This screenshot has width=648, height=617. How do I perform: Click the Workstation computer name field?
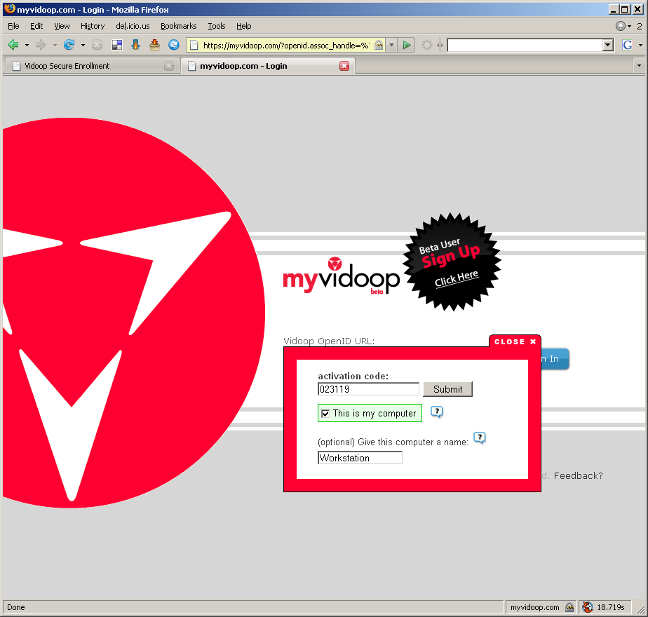(x=360, y=458)
